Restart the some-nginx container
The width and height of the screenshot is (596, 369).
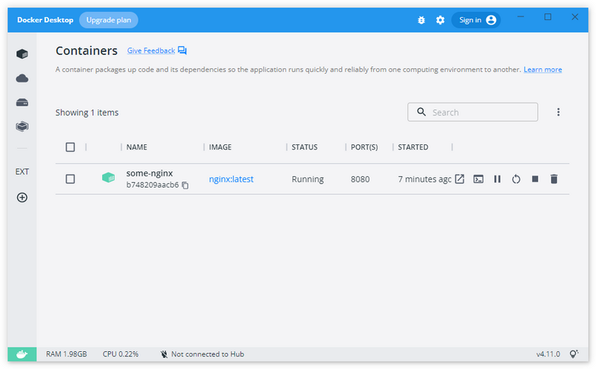(x=516, y=179)
